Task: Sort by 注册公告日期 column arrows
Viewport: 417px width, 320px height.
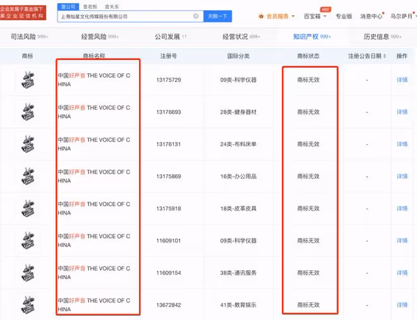Action: coord(385,56)
